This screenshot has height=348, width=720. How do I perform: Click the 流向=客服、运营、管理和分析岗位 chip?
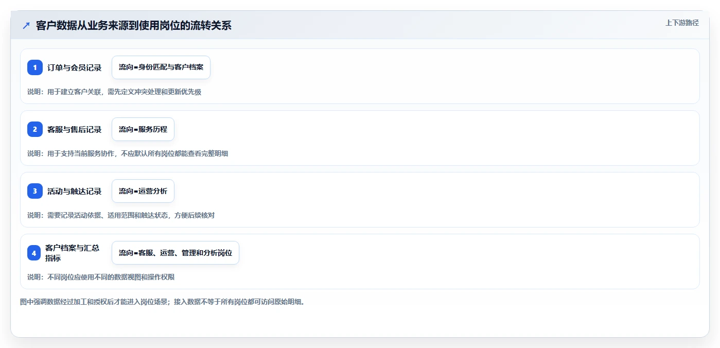tap(175, 253)
